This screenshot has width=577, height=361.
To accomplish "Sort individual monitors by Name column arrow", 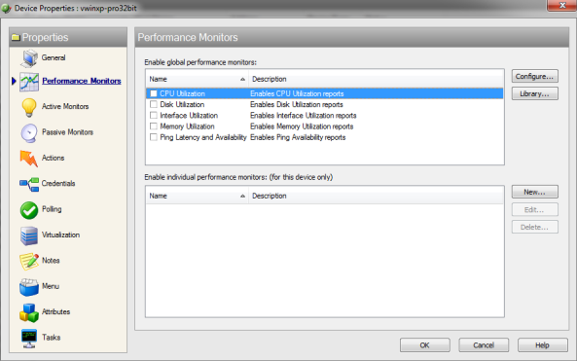I will tap(242, 196).
